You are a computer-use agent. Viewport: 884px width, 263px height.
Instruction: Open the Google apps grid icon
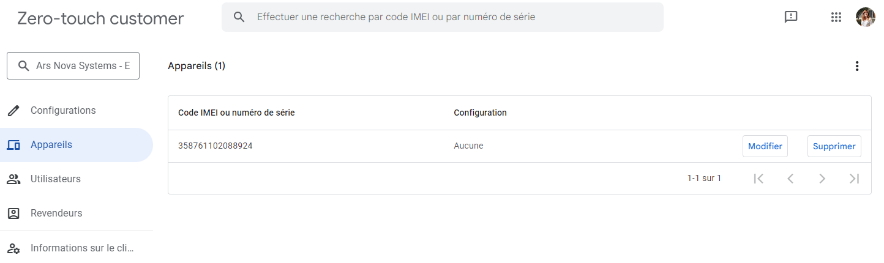coord(836,17)
